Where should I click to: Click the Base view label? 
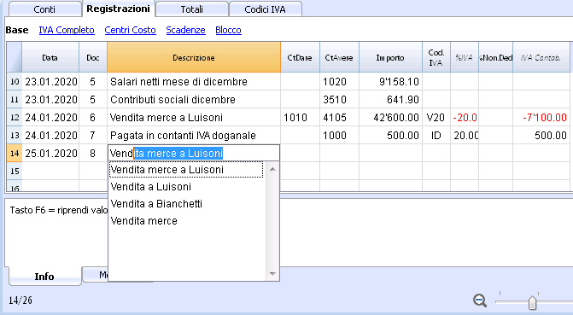tap(17, 30)
